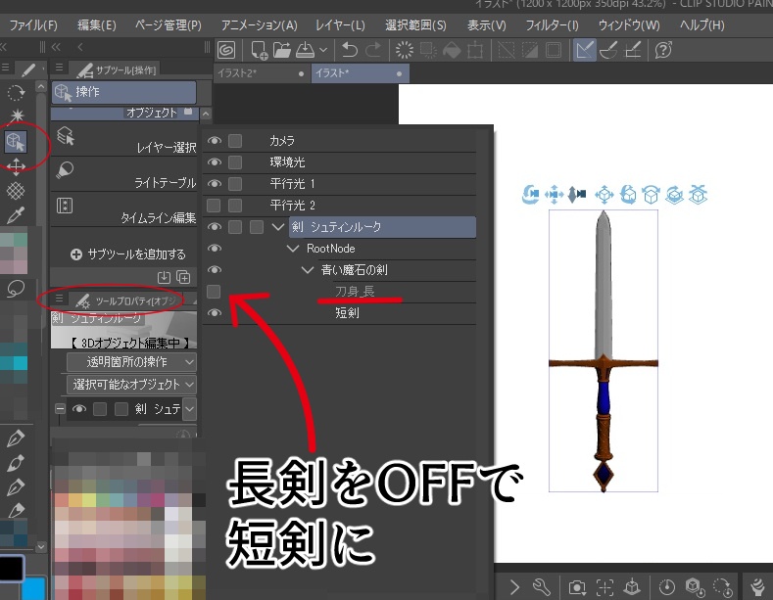Select the Eyedropper tool
The width and height of the screenshot is (773, 600).
16,214
